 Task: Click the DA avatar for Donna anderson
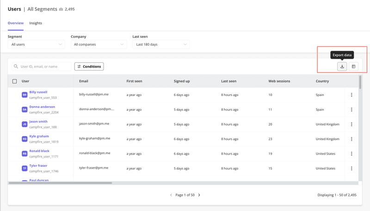coord(25,109)
